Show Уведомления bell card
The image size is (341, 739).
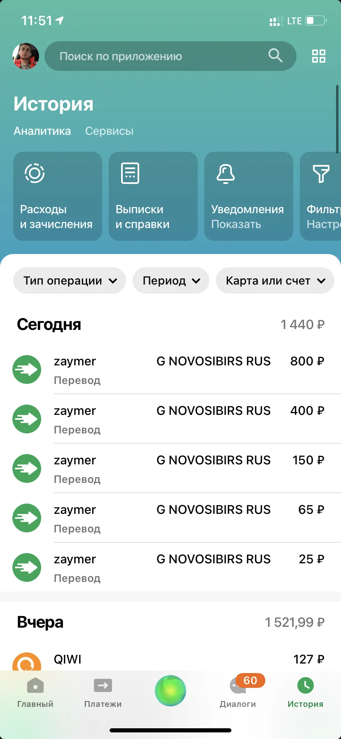(x=249, y=196)
